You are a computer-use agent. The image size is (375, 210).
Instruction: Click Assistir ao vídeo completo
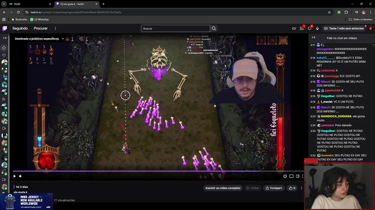223,188
